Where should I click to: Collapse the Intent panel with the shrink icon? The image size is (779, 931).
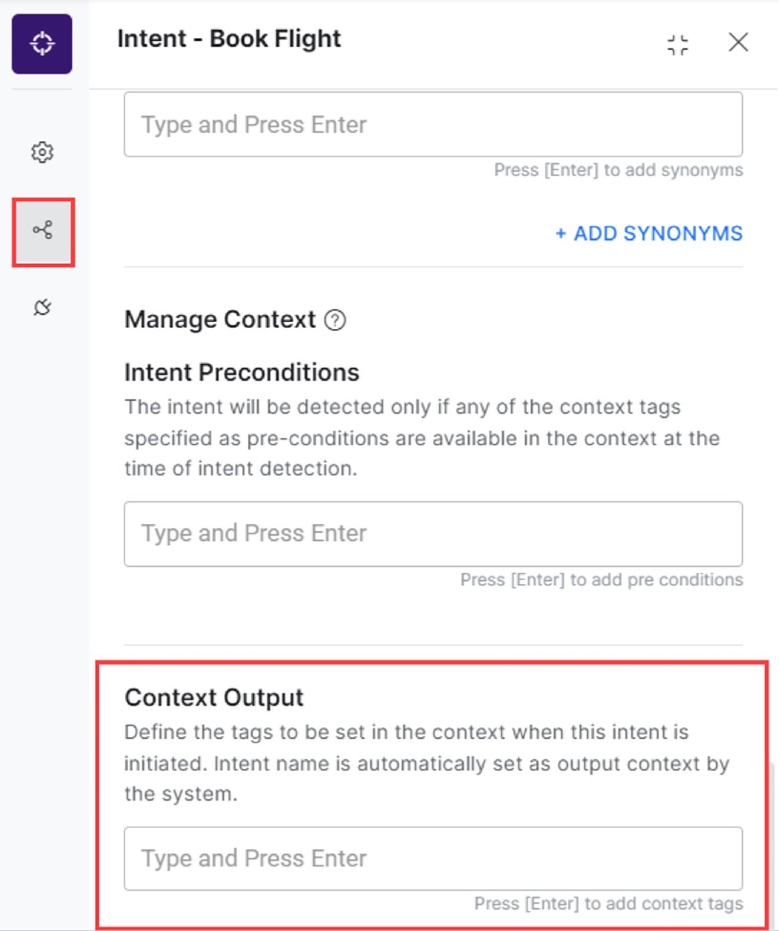pyautogui.click(x=677, y=44)
